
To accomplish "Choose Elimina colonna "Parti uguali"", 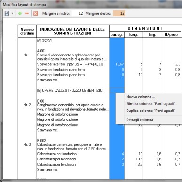I will pyautogui.click(x=150, y=104).
